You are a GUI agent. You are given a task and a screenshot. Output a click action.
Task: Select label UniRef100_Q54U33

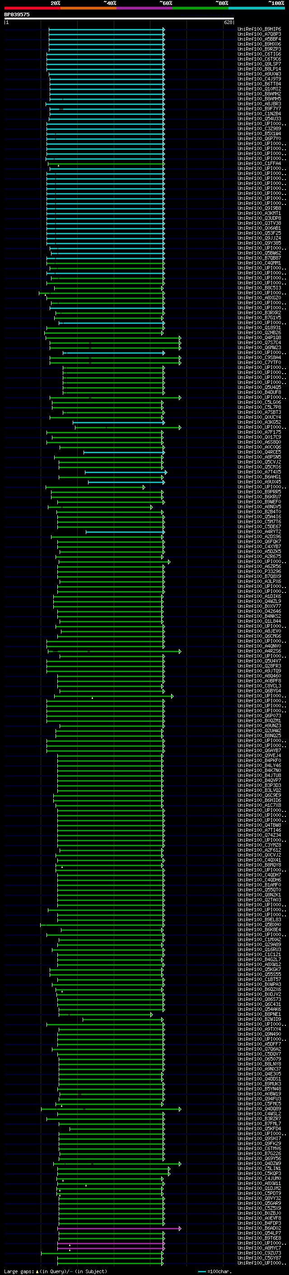click(x=259, y=119)
